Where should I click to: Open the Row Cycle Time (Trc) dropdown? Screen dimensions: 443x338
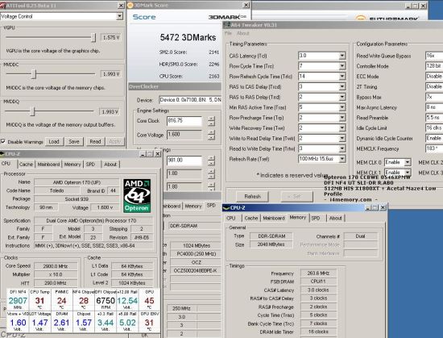342,66
